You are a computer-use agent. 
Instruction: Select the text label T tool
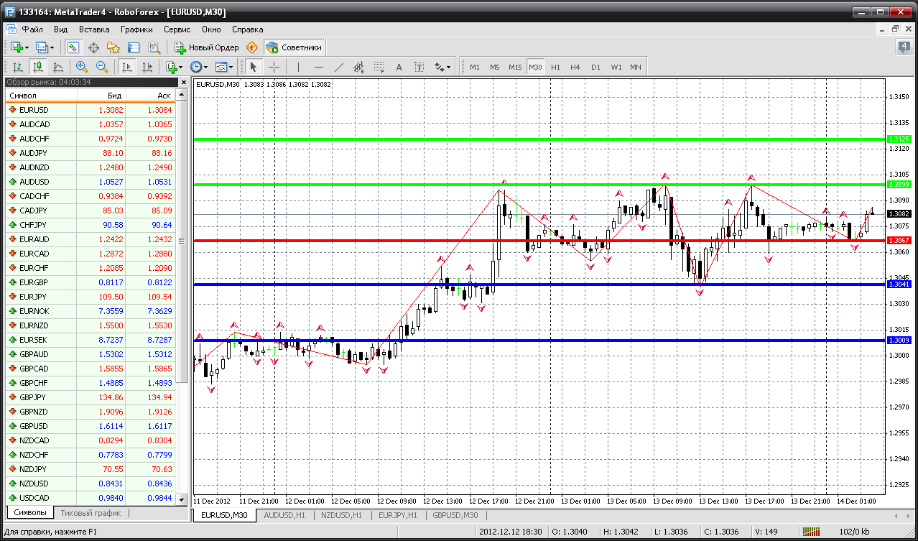tap(419, 67)
